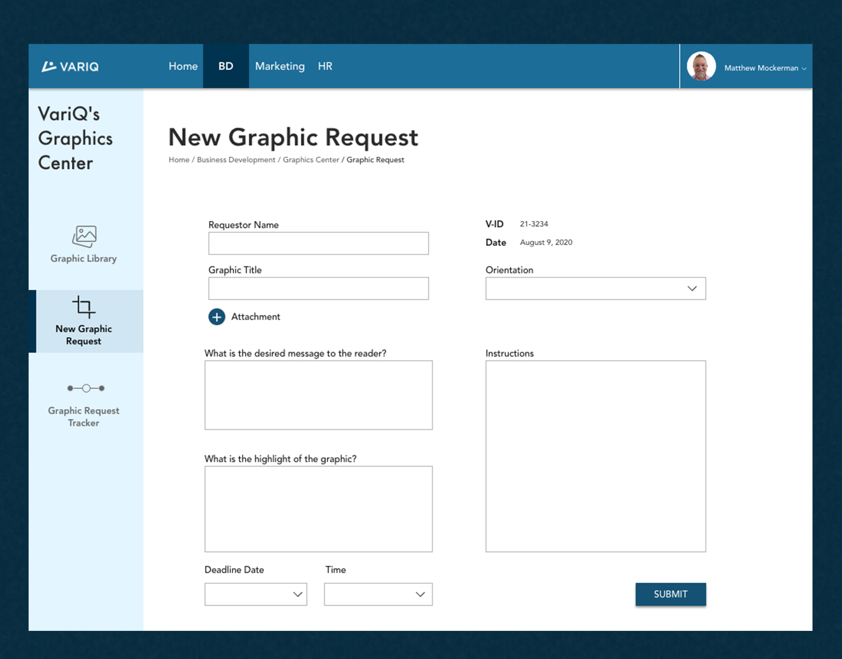
Task: Open the Marketing nav tab
Action: click(x=280, y=66)
